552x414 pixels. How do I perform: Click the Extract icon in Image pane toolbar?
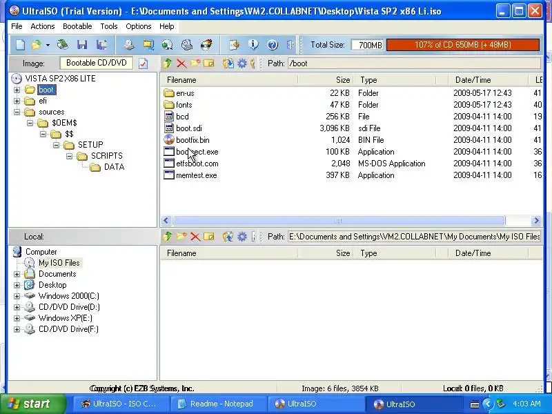click(228, 63)
